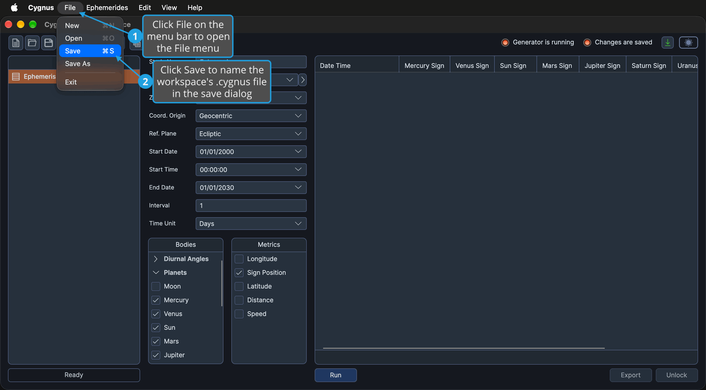706x390 pixels.
Task: Click the Run button
Action: (336, 375)
